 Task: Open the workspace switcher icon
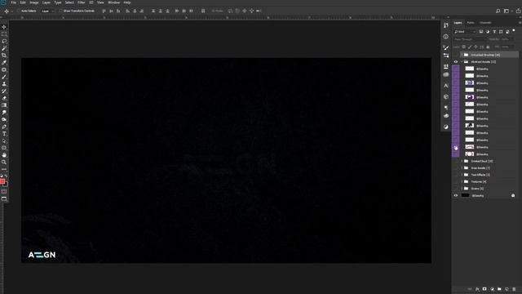[507, 11]
